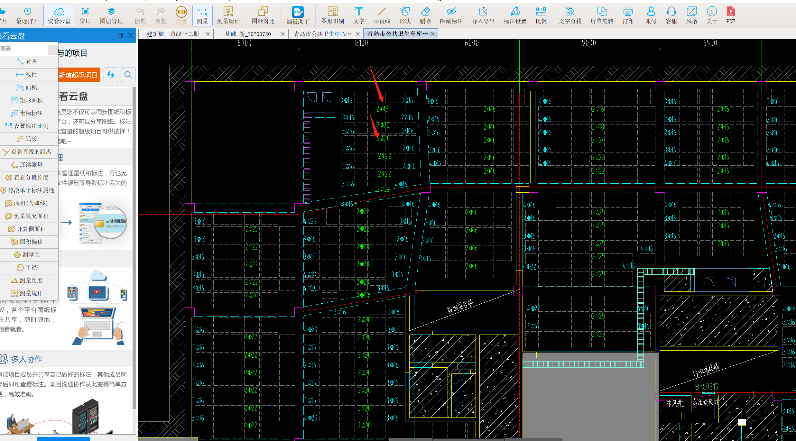Open the 图层管理 layer manager
This screenshot has width=796, height=441.
point(111,15)
